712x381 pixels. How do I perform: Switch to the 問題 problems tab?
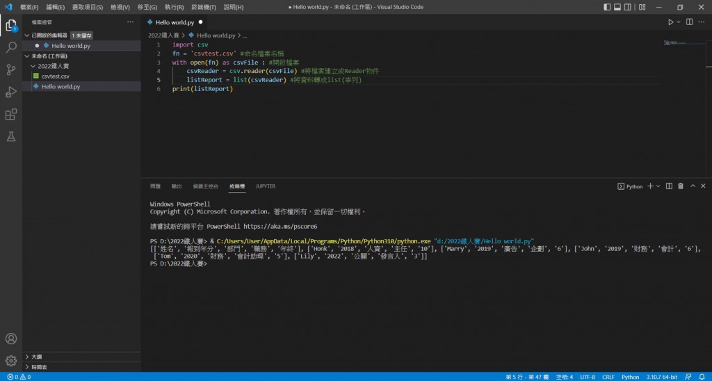[x=155, y=186]
